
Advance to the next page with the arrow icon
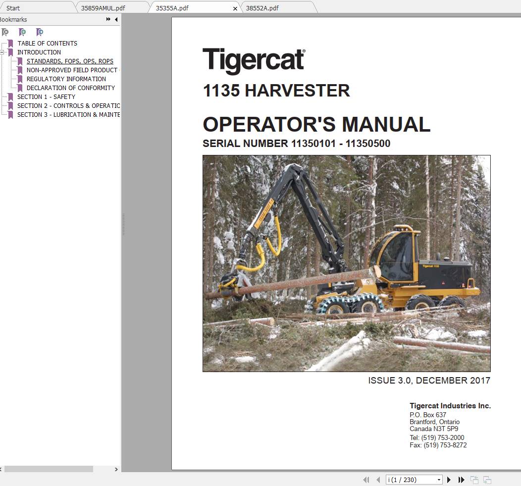449,480
